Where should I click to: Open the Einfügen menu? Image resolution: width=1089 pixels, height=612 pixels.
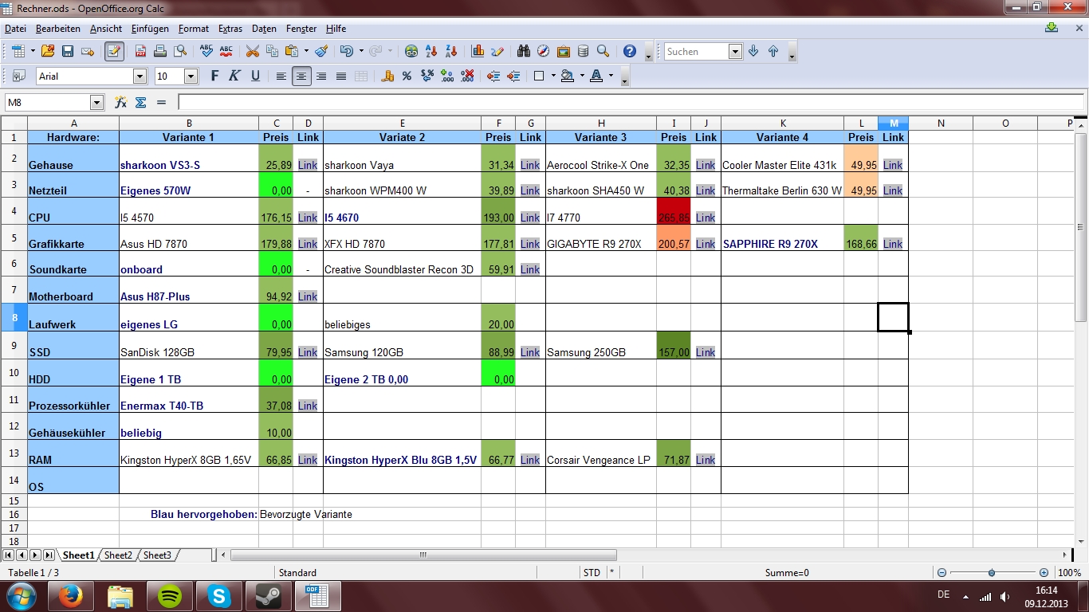150,29
